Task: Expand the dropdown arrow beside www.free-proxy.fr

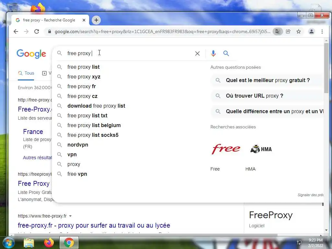Action: [70, 216]
